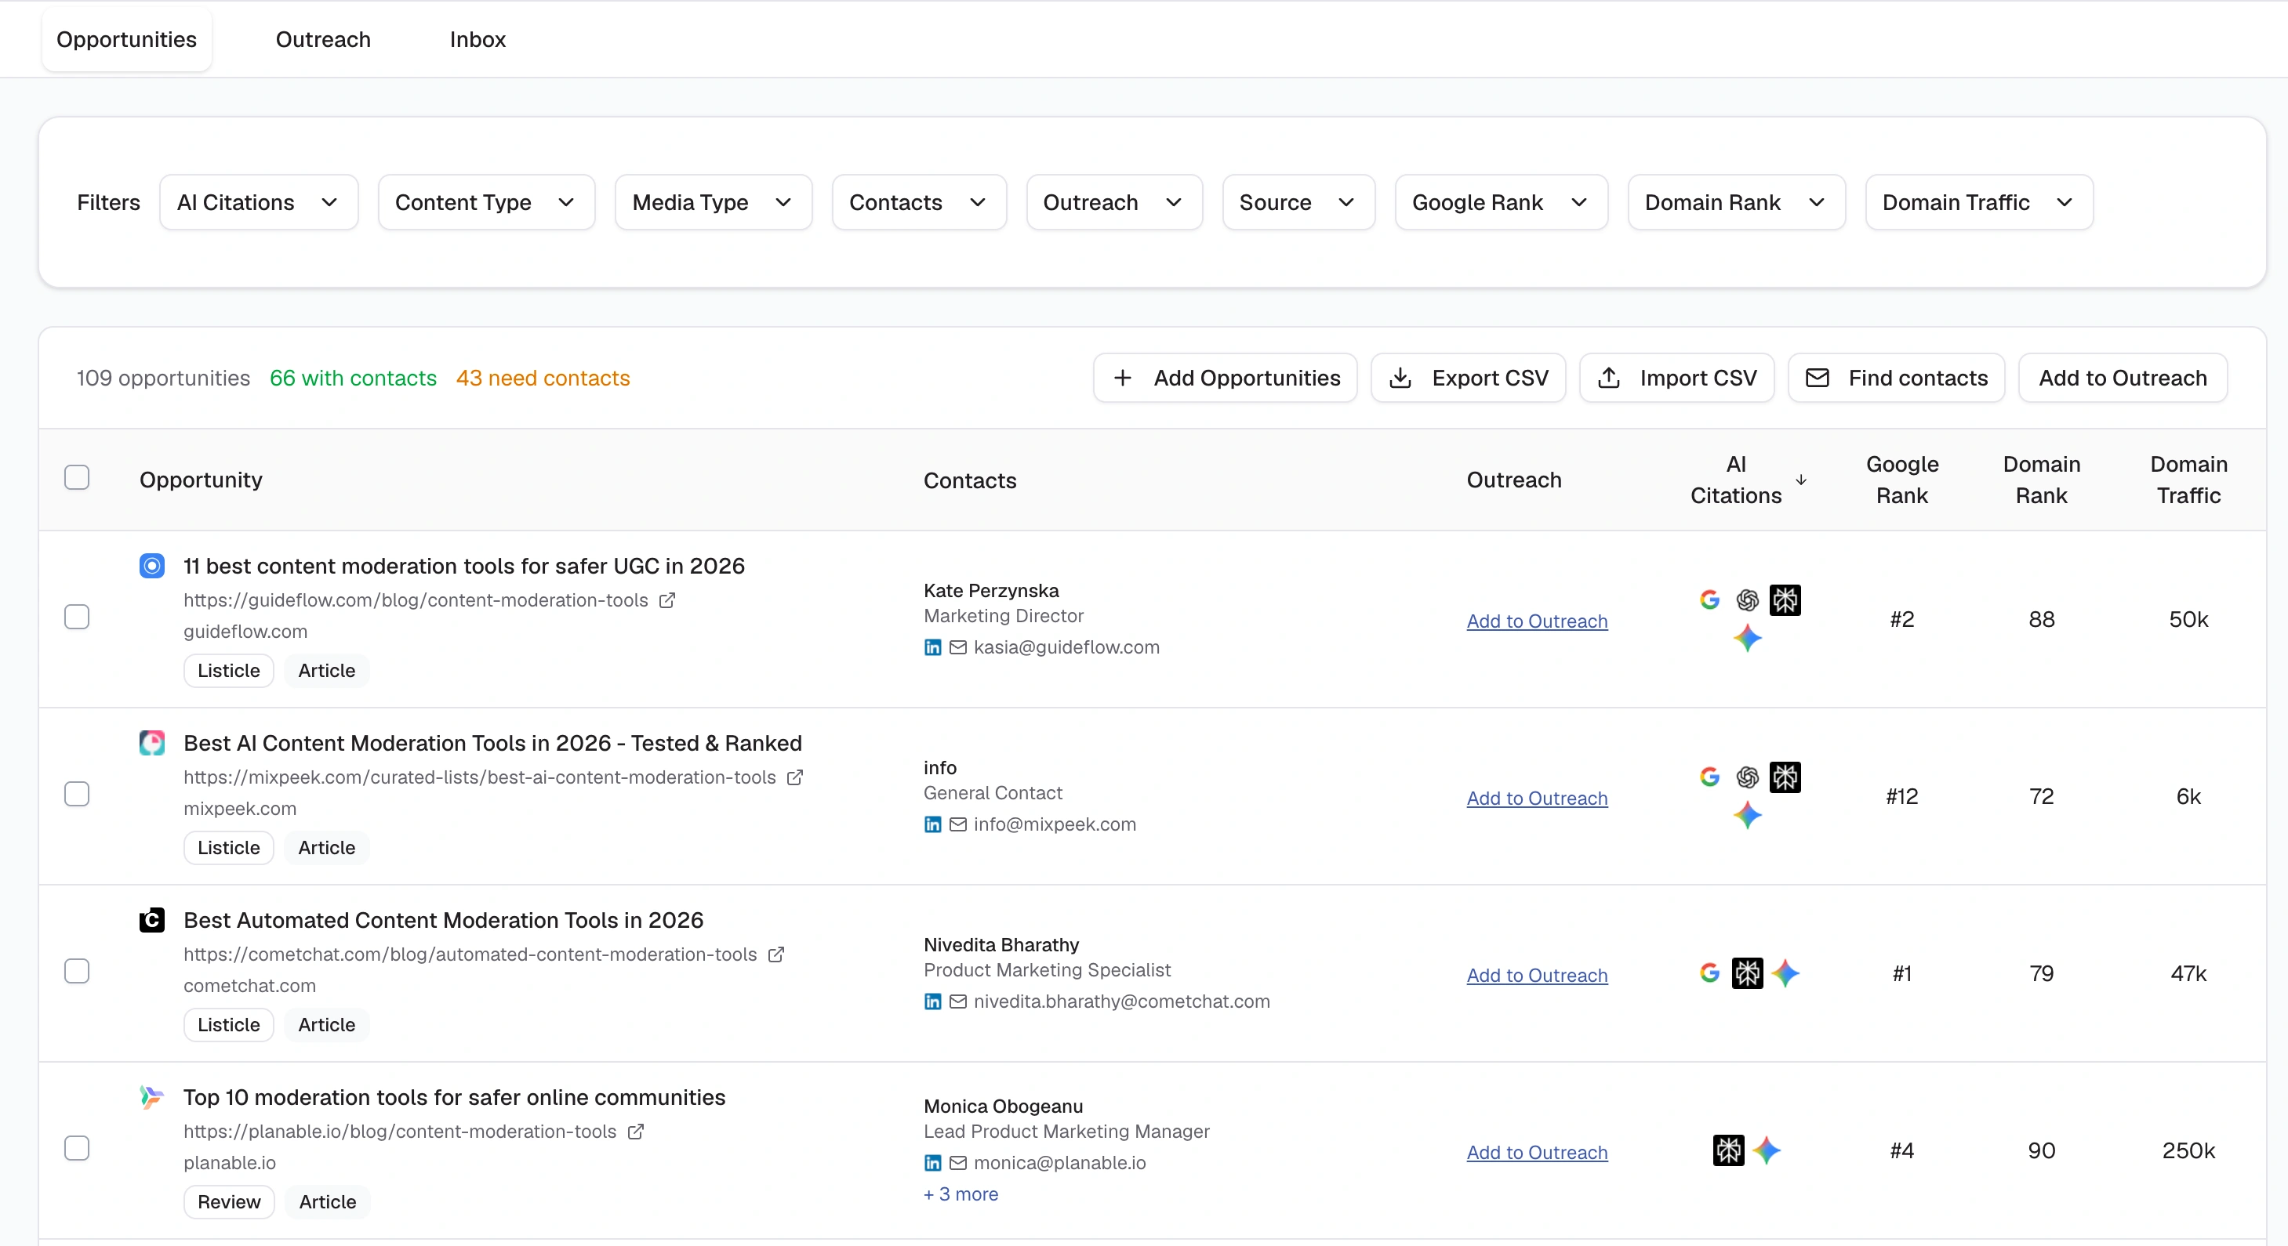Switch to the Outreach tab

tap(323, 39)
